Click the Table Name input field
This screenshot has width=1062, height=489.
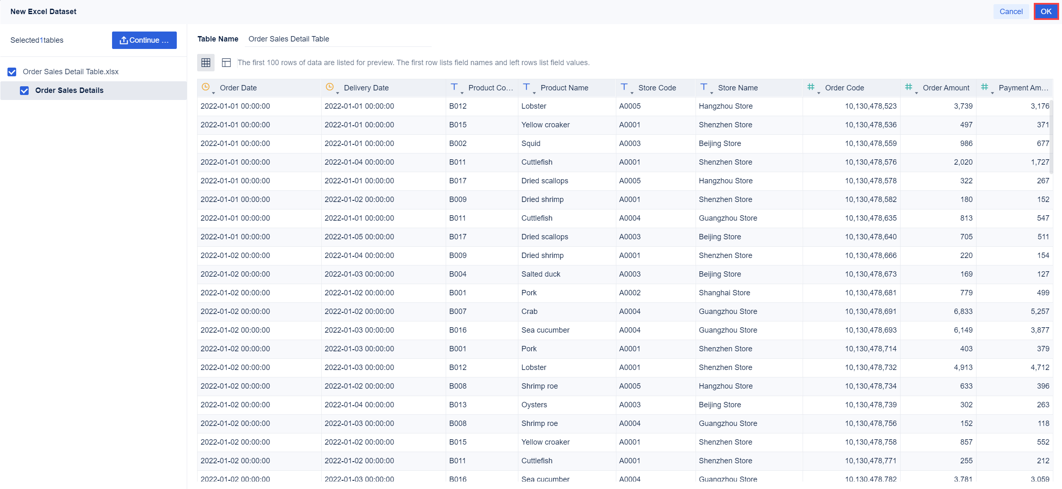tap(338, 39)
